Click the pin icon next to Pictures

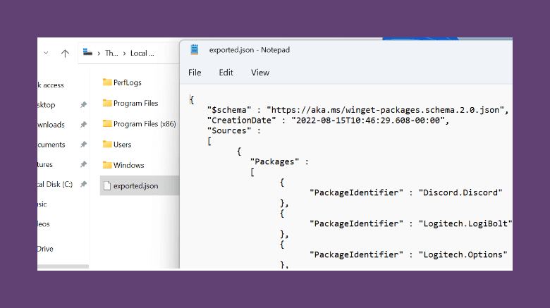coord(83,164)
